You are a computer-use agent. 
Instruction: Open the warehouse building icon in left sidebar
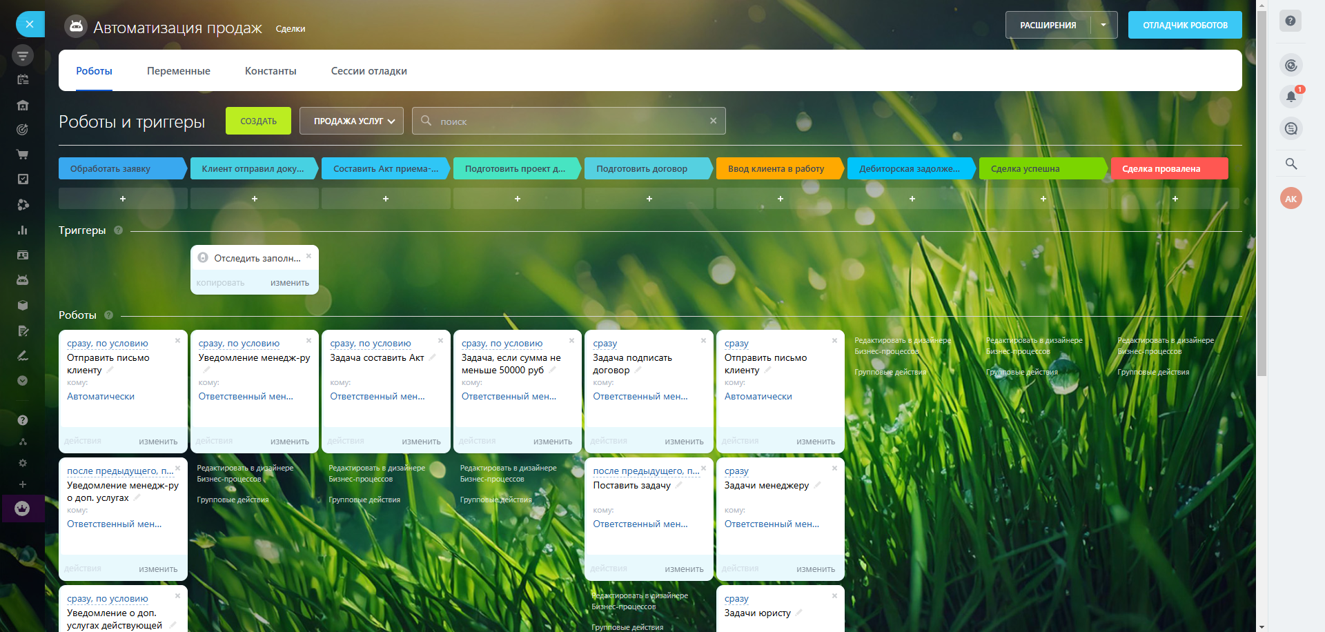(x=23, y=105)
